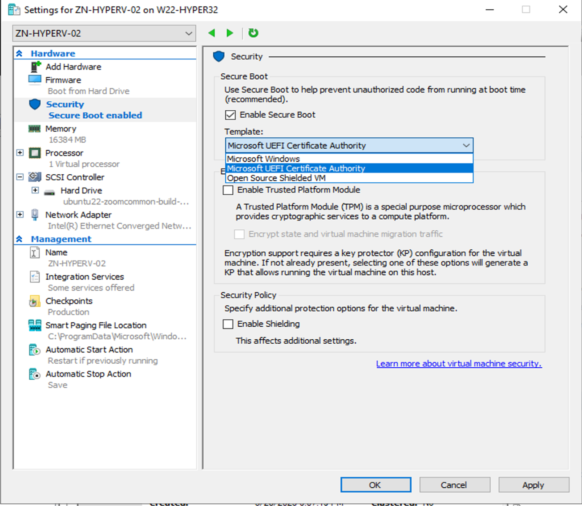Collapse the Hardware section header

20,53
